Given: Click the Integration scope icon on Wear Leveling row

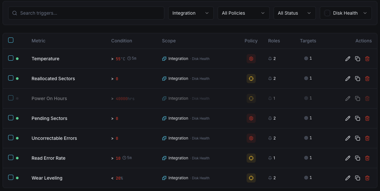Looking at the screenshot, I should [164, 178].
